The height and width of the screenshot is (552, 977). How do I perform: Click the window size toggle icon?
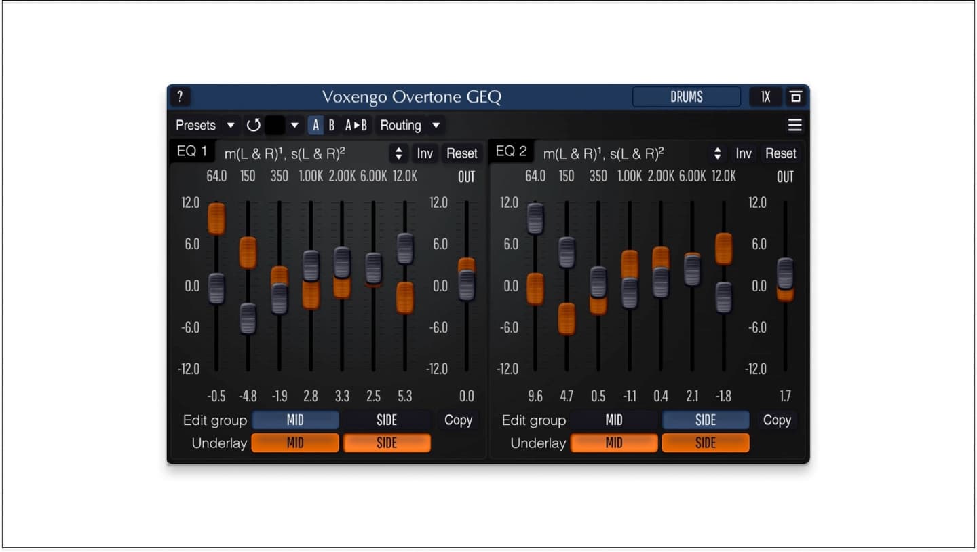(796, 97)
